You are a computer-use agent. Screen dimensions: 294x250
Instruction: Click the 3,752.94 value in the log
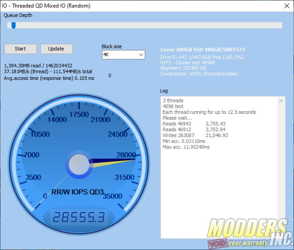(216, 129)
